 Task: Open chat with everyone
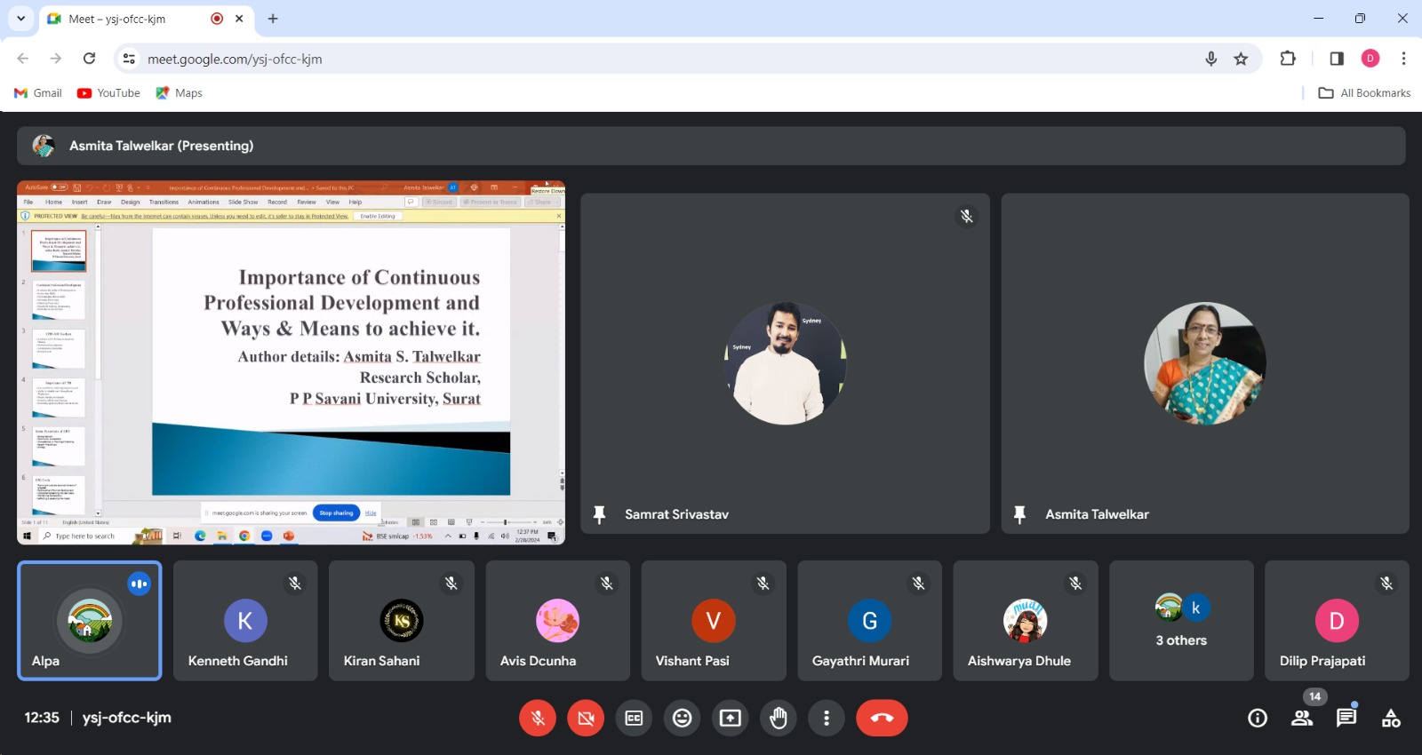tap(1346, 718)
